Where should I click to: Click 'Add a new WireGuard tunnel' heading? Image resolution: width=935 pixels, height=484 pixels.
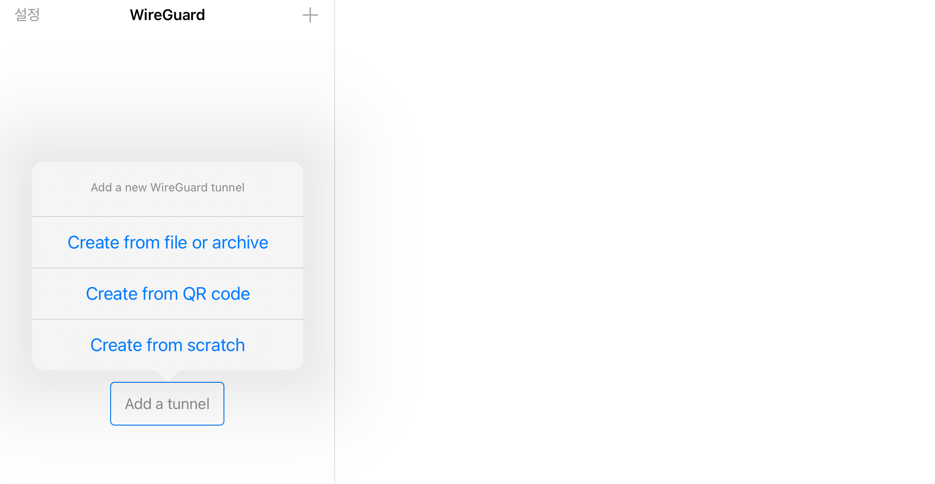(168, 187)
